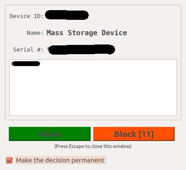Select the redacted first line in the details box

point(26,64)
